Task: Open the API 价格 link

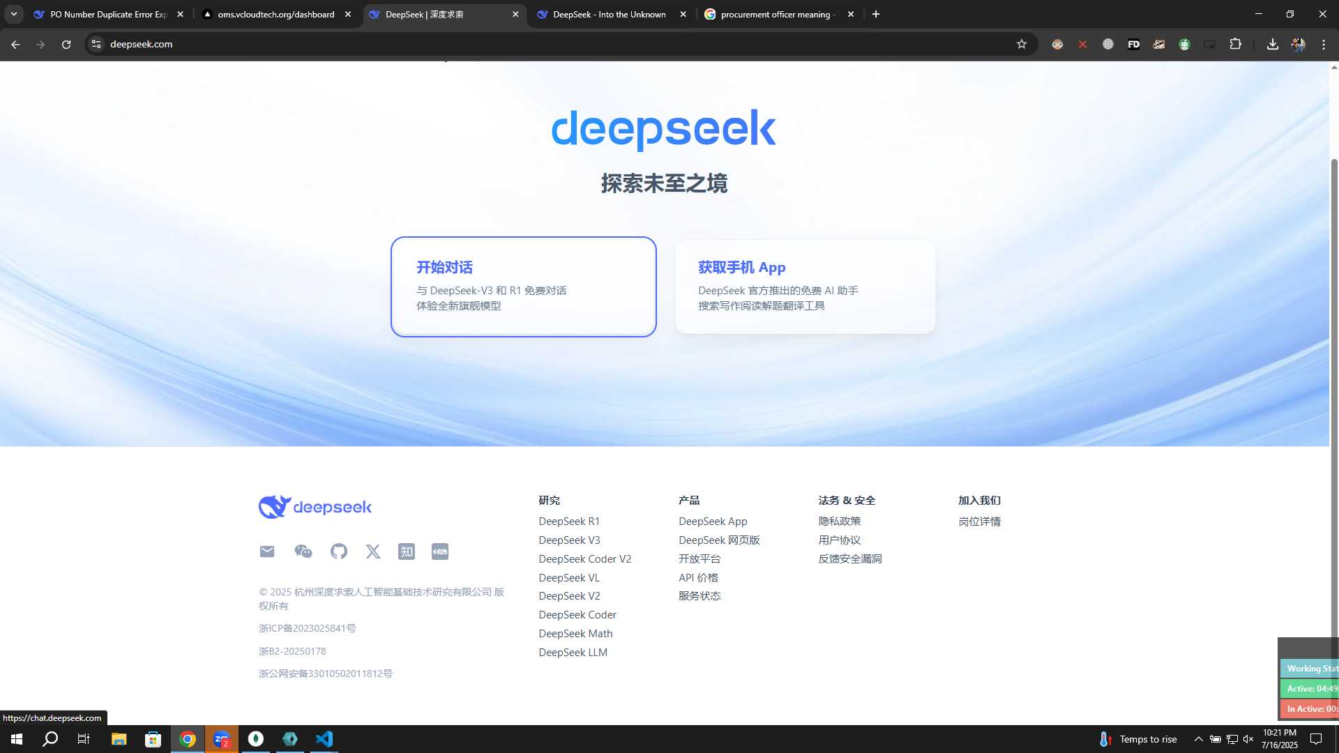Action: pos(698,578)
